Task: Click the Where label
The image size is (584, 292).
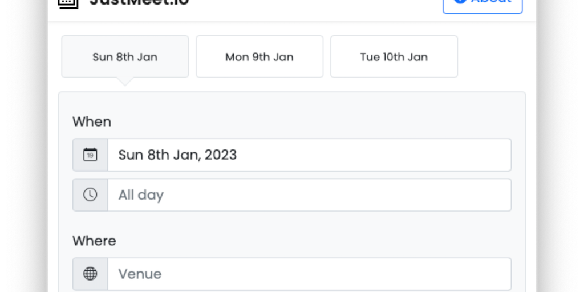Action: coord(94,241)
